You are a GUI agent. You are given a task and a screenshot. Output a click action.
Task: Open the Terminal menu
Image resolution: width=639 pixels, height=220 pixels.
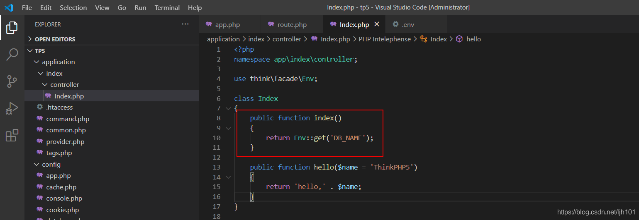coord(167,7)
